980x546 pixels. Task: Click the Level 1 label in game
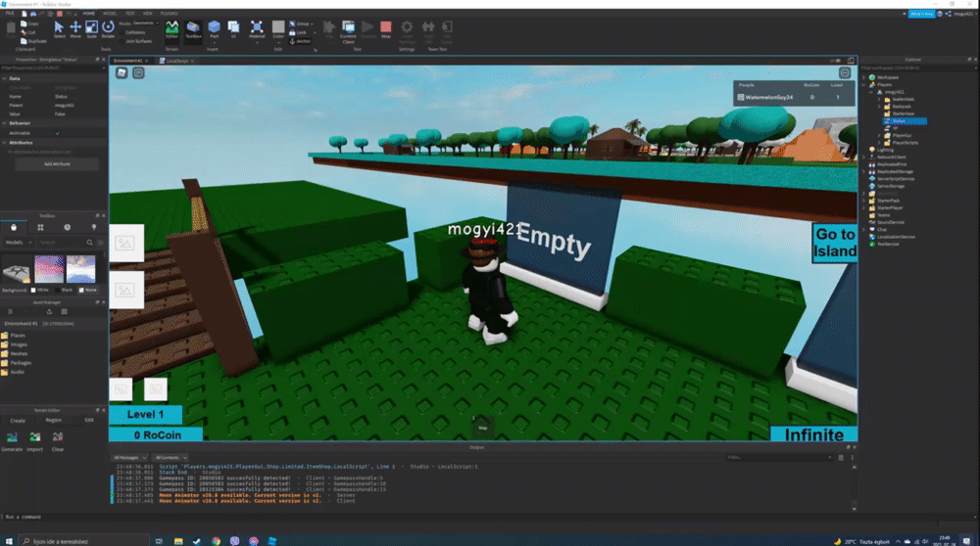pyautogui.click(x=146, y=414)
